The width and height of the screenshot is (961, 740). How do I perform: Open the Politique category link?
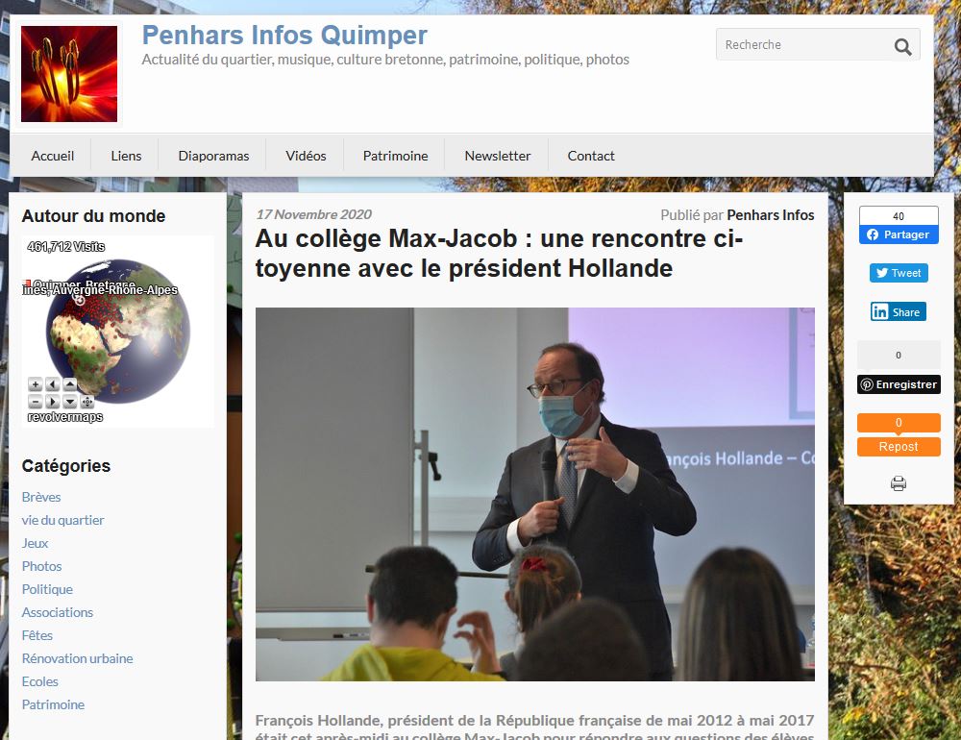pos(47,589)
